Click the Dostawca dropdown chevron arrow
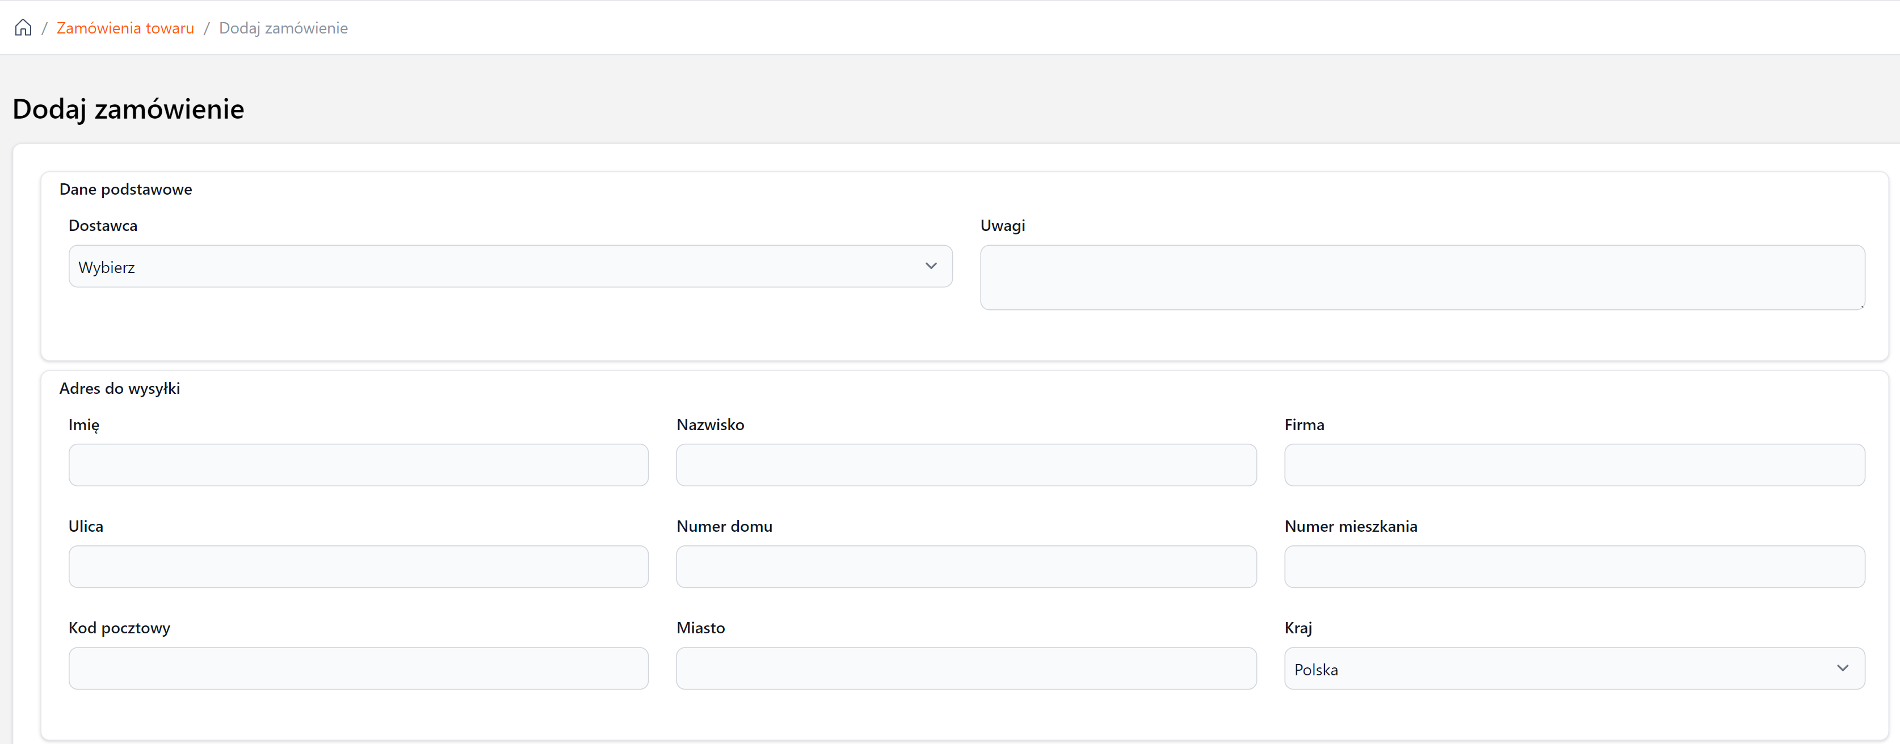Screen dimensions: 1900x744 (931, 266)
